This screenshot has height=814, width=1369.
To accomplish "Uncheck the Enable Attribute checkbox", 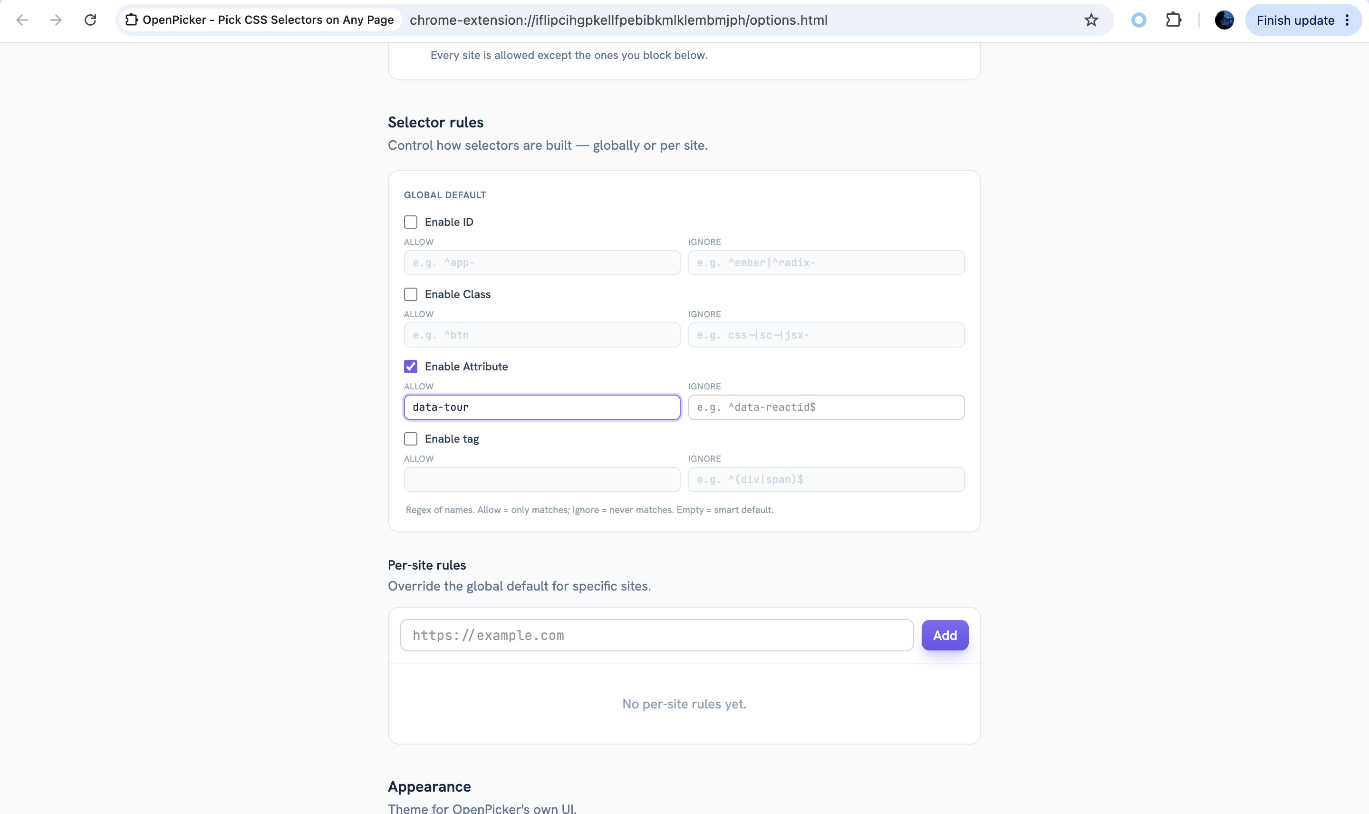I will (x=411, y=367).
